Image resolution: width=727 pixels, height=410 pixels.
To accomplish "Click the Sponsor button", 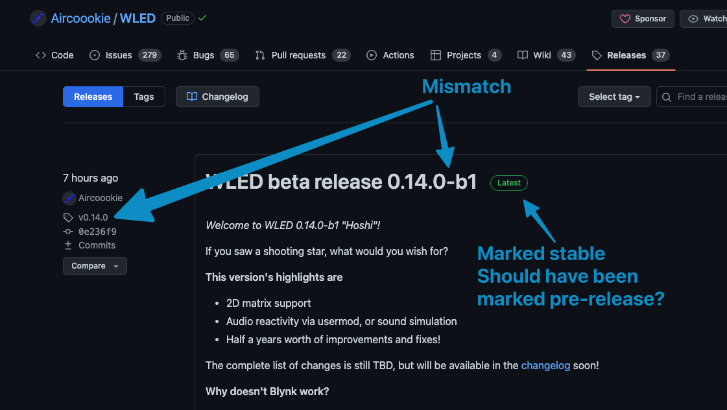I will point(643,18).
